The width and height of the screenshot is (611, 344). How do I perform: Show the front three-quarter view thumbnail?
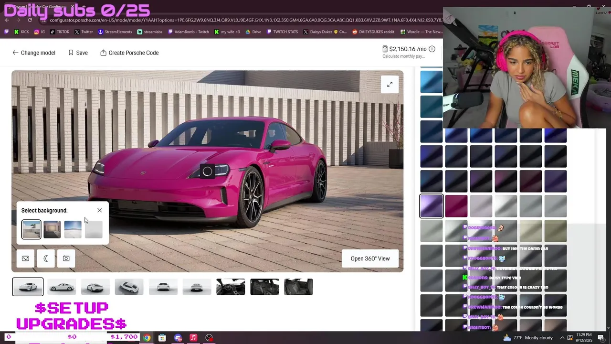(x=28, y=287)
